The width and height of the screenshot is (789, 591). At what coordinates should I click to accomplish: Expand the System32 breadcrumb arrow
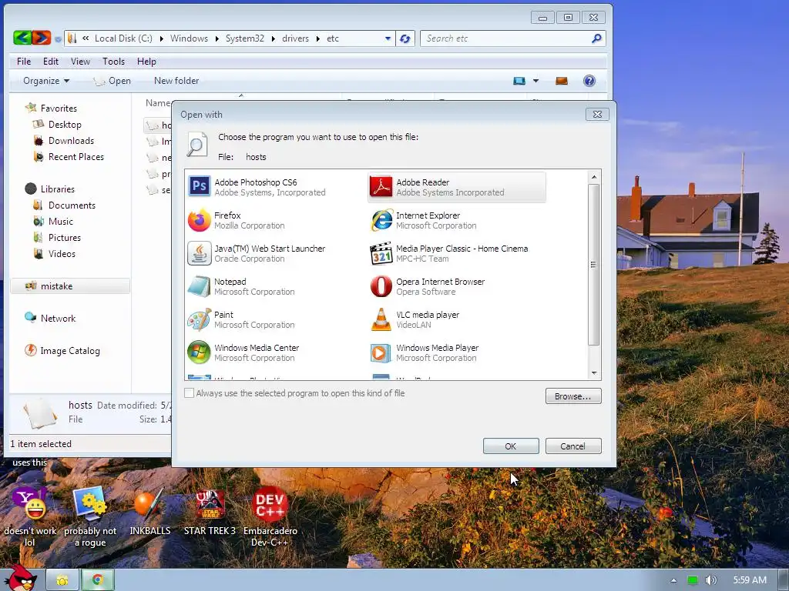coord(274,38)
